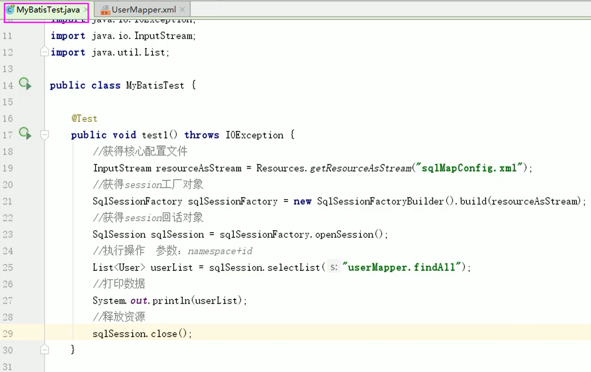Click the comment //获得核心配置文件
Viewport: 591px width, 372px height.
click(140, 151)
